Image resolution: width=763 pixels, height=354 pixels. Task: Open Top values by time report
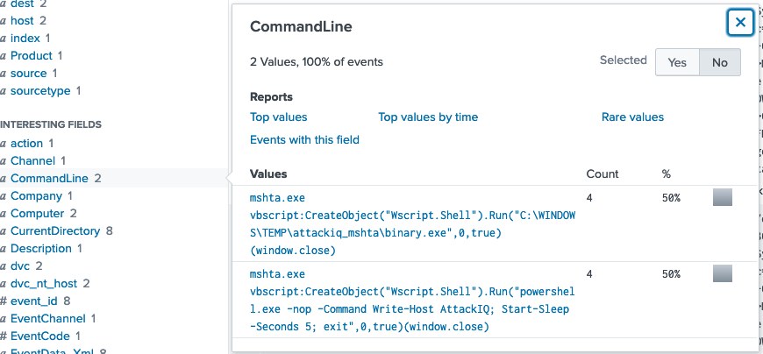(428, 117)
